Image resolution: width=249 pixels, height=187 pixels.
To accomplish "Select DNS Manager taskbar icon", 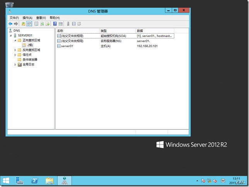I will pyautogui.click(x=65, y=181).
